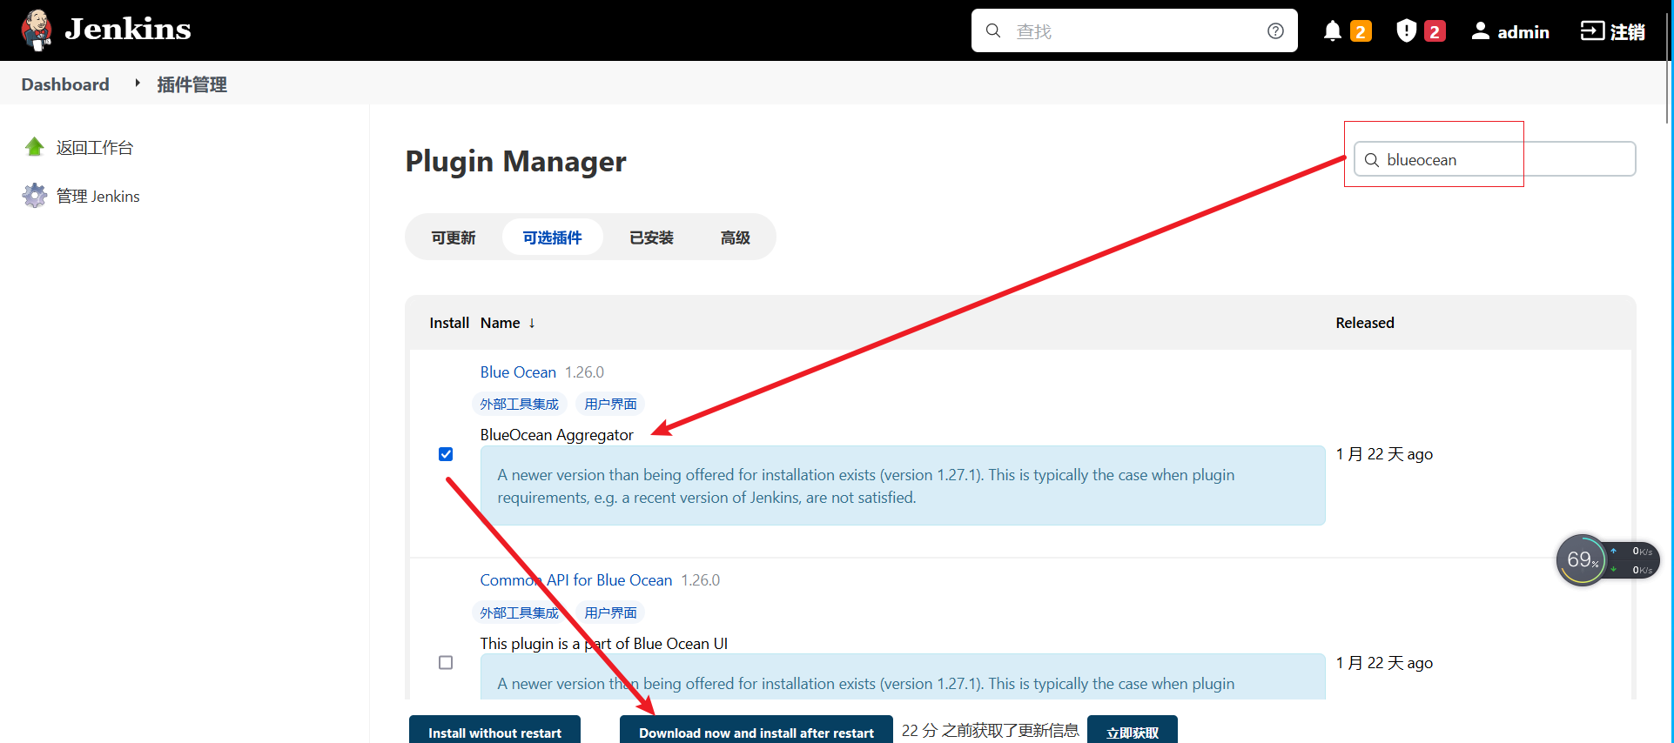Open the Jenkins home title link
The image size is (1674, 743).
point(128,30)
